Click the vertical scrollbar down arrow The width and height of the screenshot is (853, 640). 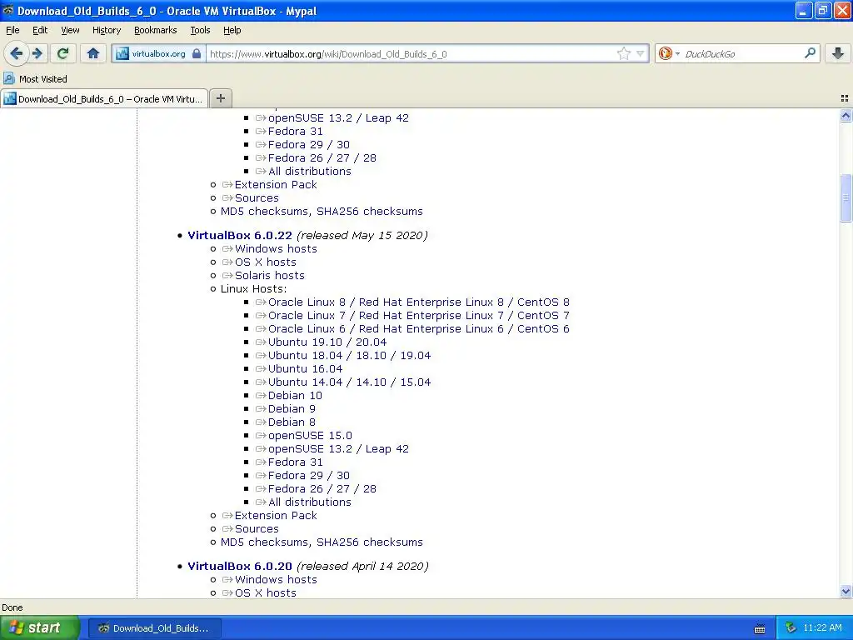click(846, 591)
